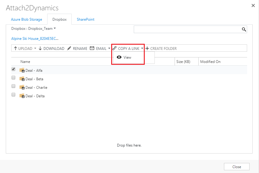
Task: Click the copy link chain icon
Action: tap(114, 48)
